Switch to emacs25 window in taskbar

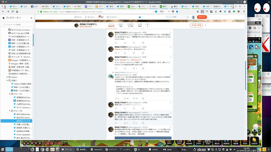pyautogui.click(x=97, y=149)
